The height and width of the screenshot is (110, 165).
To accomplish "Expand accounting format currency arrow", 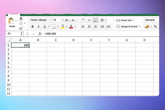I will [151, 26].
